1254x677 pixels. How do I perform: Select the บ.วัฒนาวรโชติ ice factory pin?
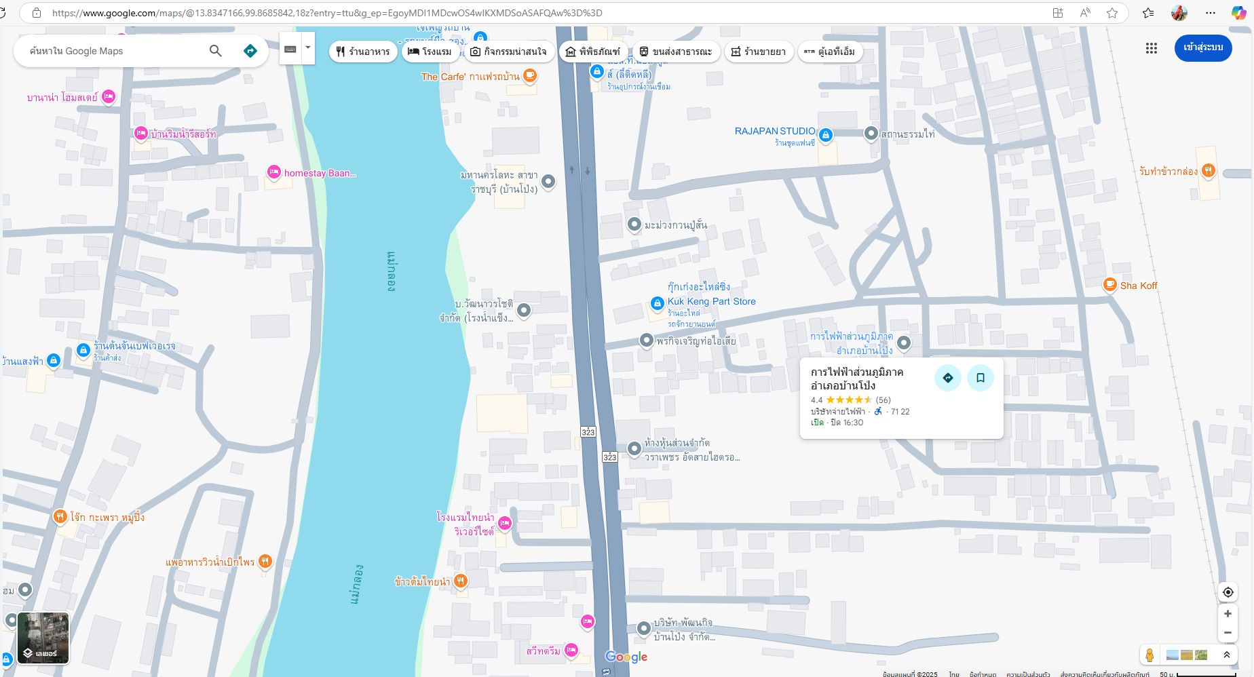pyautogui.click(x=524, y=311)
